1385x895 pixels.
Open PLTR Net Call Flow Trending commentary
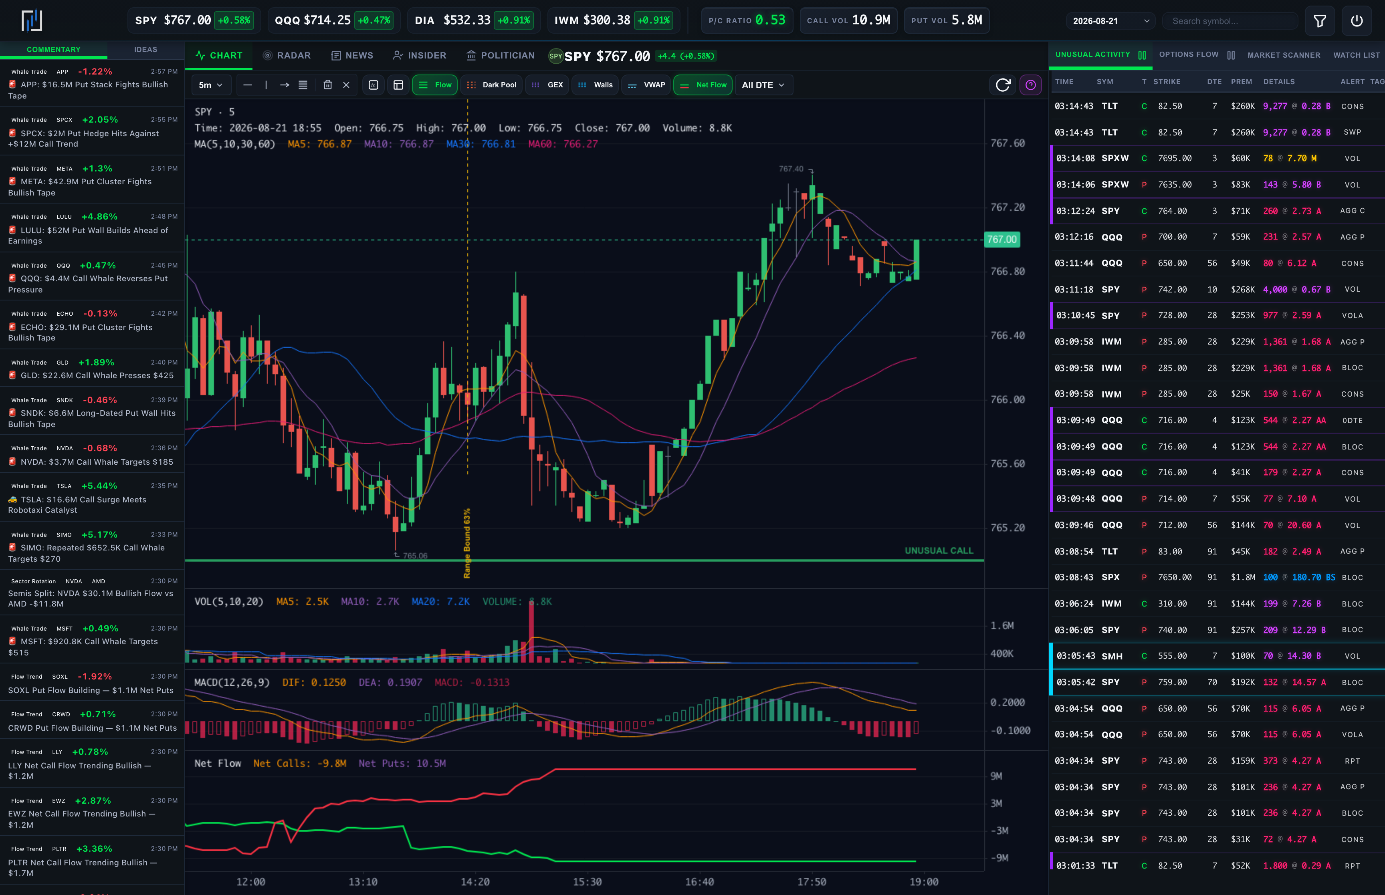92,861
